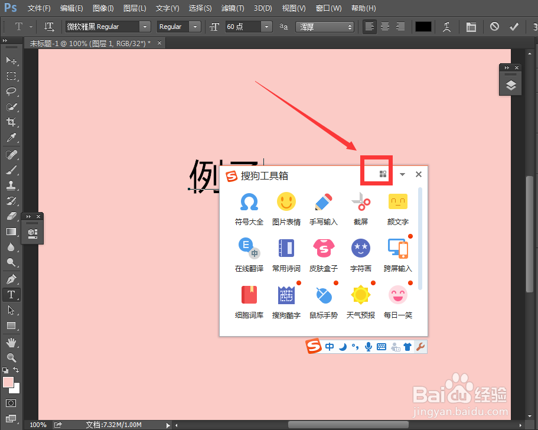The image size is (538, 430).
Task: Select the Brush tool
Action: coord(11,170)
